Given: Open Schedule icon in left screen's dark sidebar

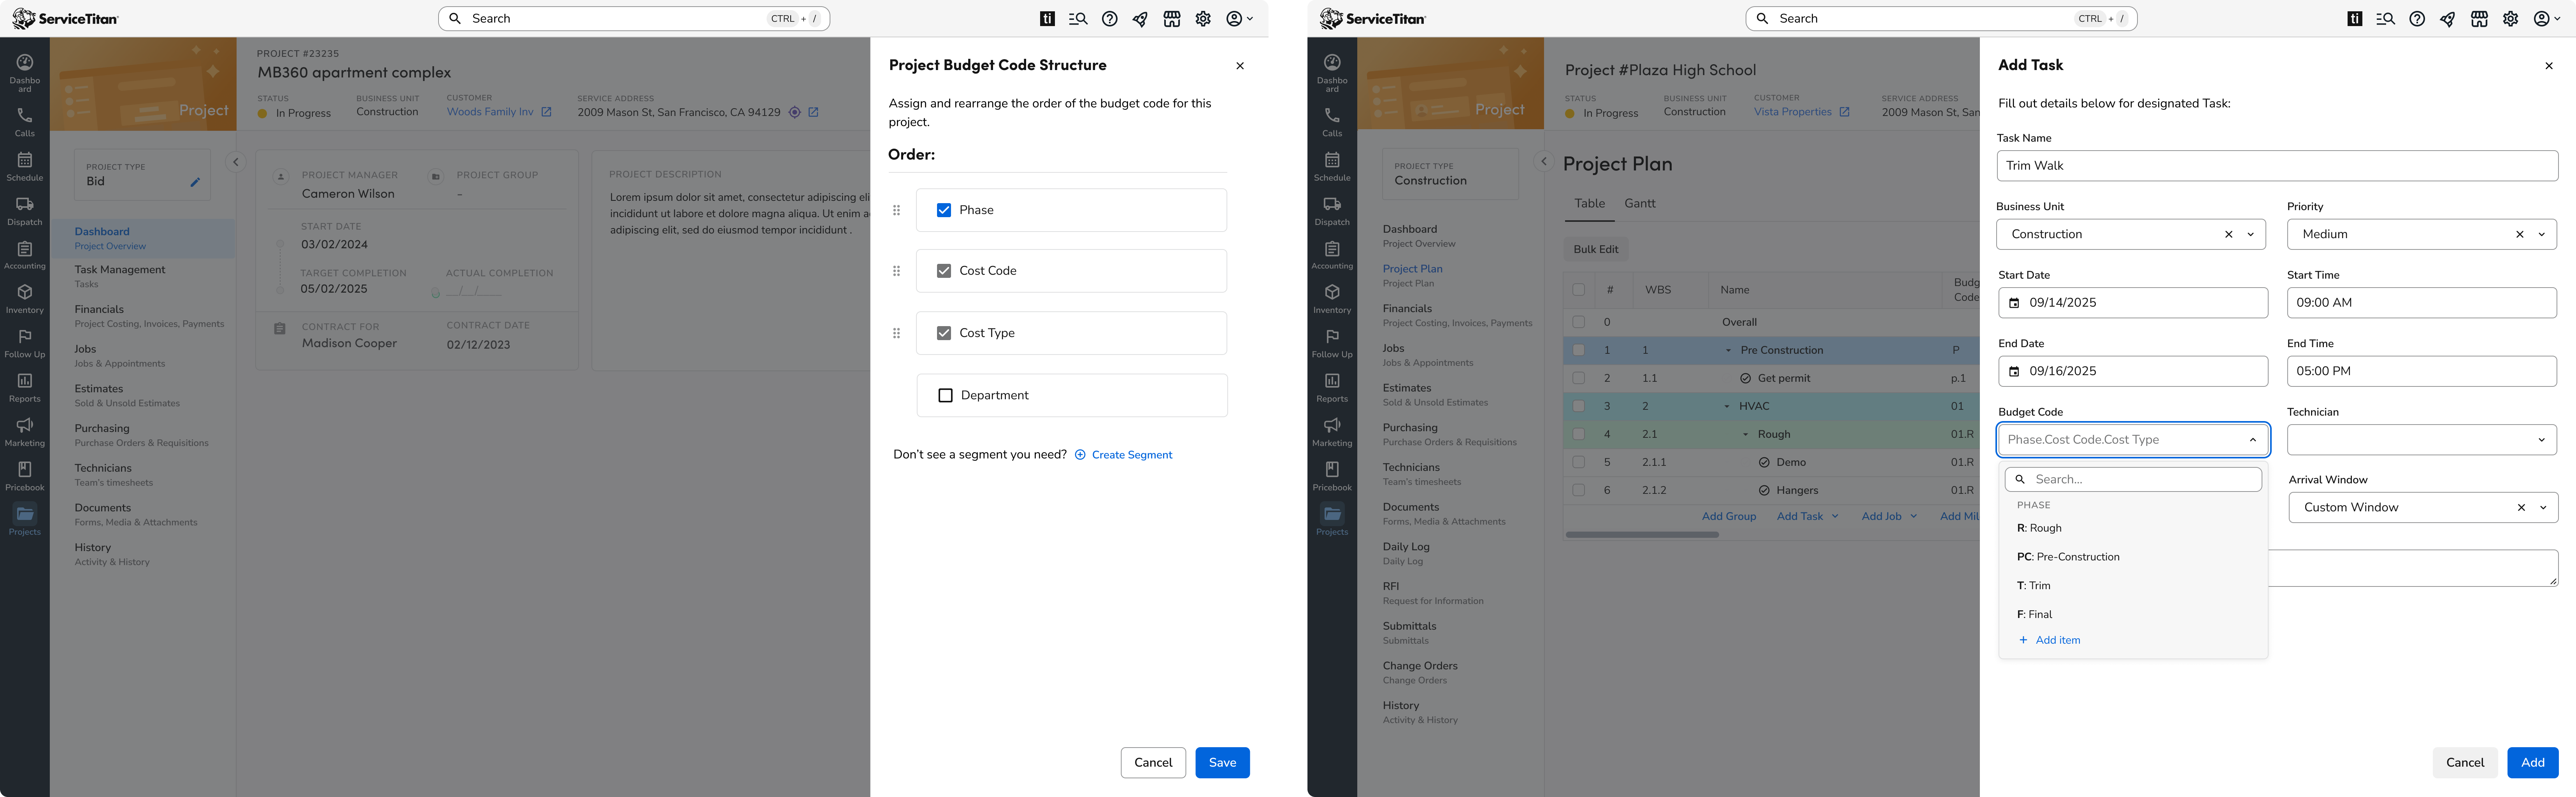Looking at the screenshot, I should point(25,159).
